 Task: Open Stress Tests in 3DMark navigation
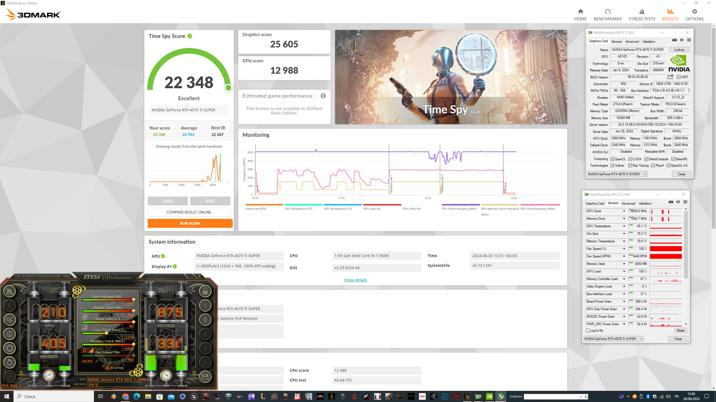642,14
